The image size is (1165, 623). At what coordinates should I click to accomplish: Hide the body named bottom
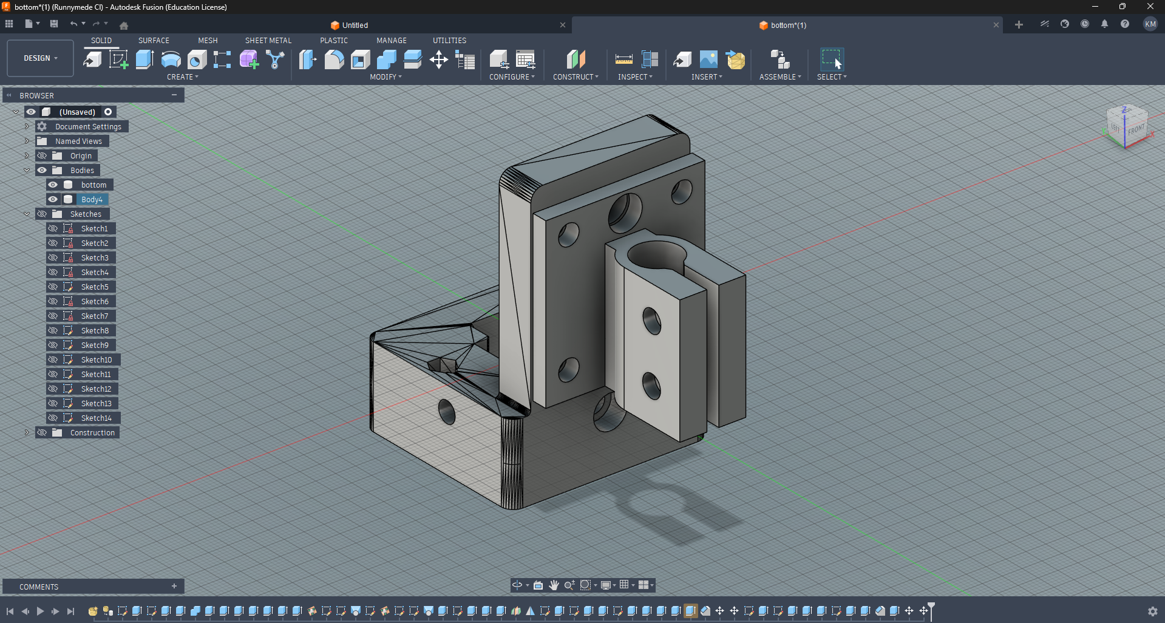point(53,185)
